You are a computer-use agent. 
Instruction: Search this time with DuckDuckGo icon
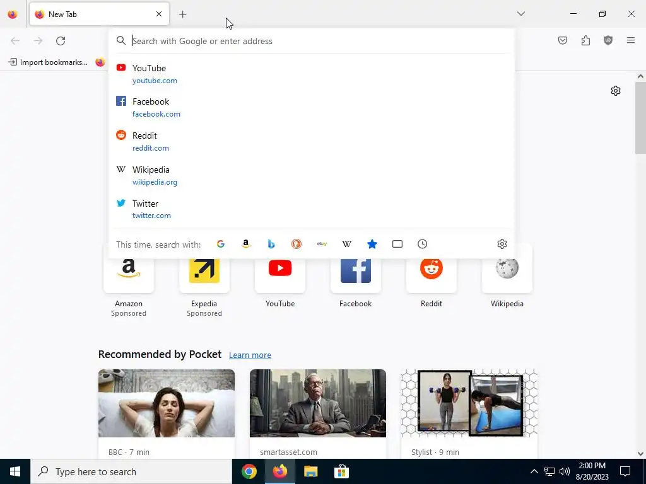297,244
